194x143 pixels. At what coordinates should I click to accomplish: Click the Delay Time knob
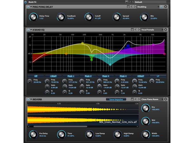(x=33, y=17)
